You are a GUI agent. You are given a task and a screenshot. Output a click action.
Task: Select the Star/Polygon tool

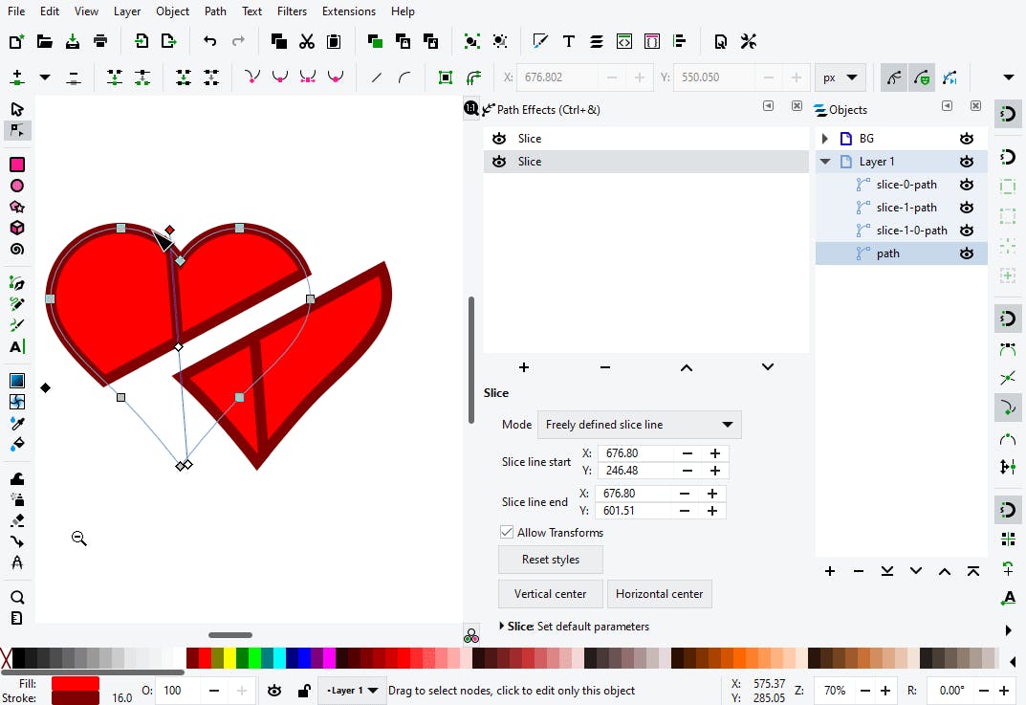pos(17,207)
